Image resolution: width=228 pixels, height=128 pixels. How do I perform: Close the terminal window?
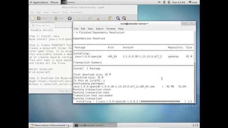(x=193, y=24)
